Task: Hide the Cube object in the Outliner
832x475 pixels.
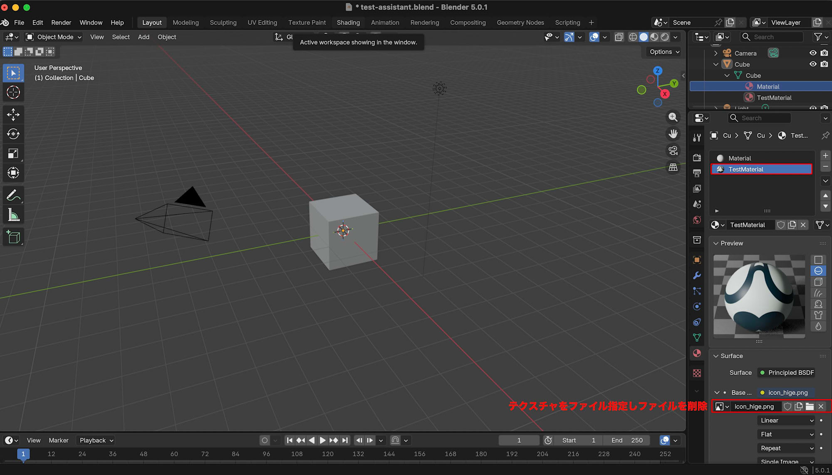Action: click(812, 64)
